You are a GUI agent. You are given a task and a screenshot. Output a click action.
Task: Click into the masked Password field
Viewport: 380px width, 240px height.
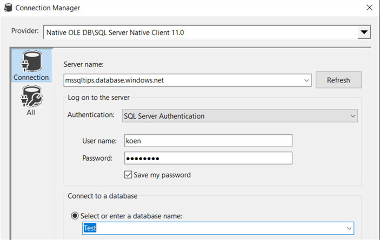pyautogui.click(x=208, y=158)
